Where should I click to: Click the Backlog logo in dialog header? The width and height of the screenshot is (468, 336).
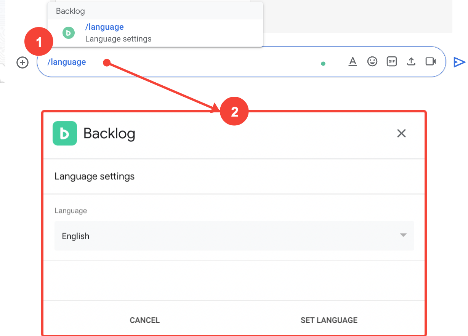[x=65, y=133]
